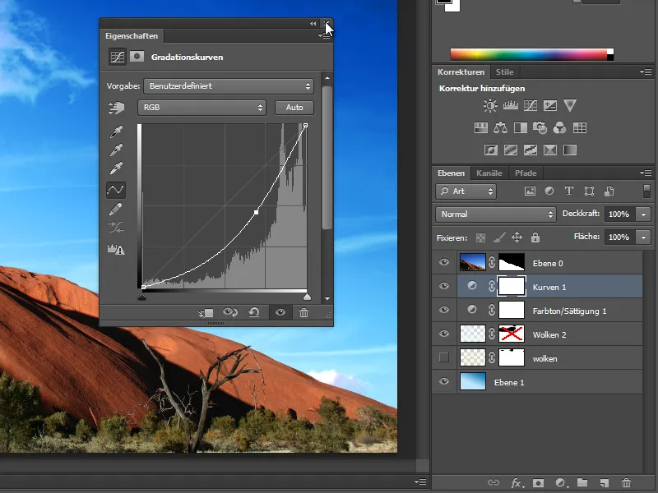Open the Ebenen panel flyout menu
Image resolution: width=658 pixels, height=493 pixels.
[646, 173]
